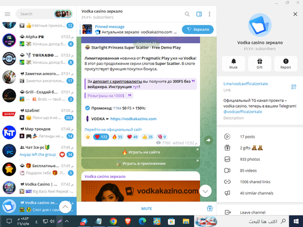Click Играть на сайте button
This screenshot has width=303, height=227.
141,152
